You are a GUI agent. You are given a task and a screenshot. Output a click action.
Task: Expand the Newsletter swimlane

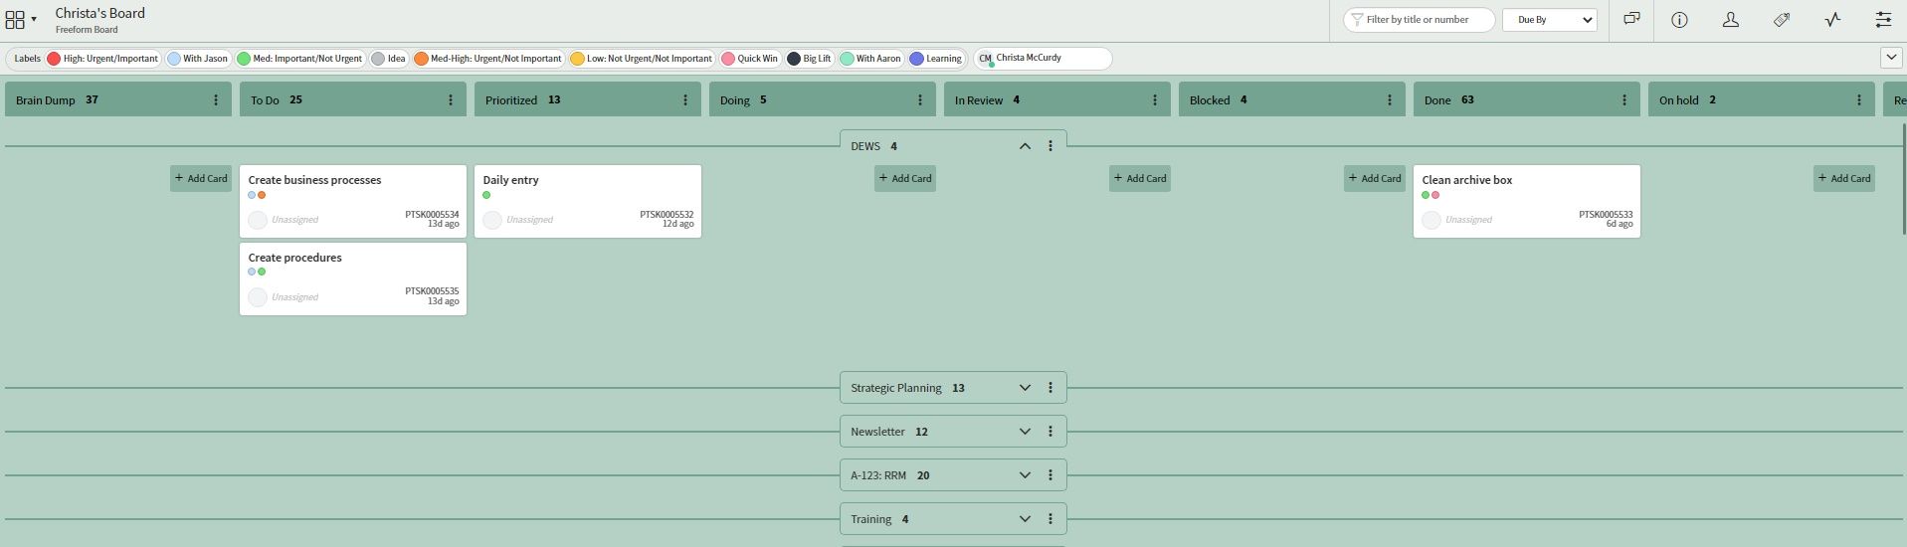point(1025,432)
